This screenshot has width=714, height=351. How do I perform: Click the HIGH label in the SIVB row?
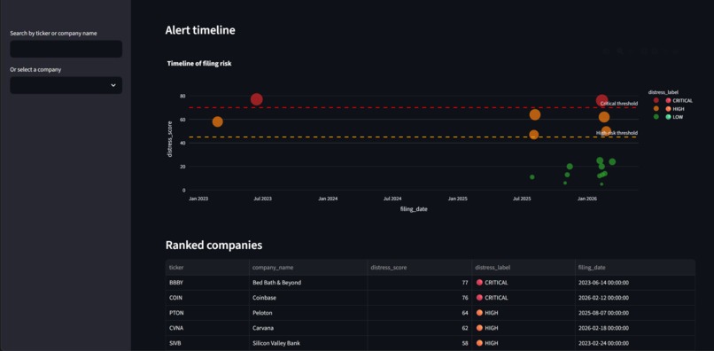point(524,343)
